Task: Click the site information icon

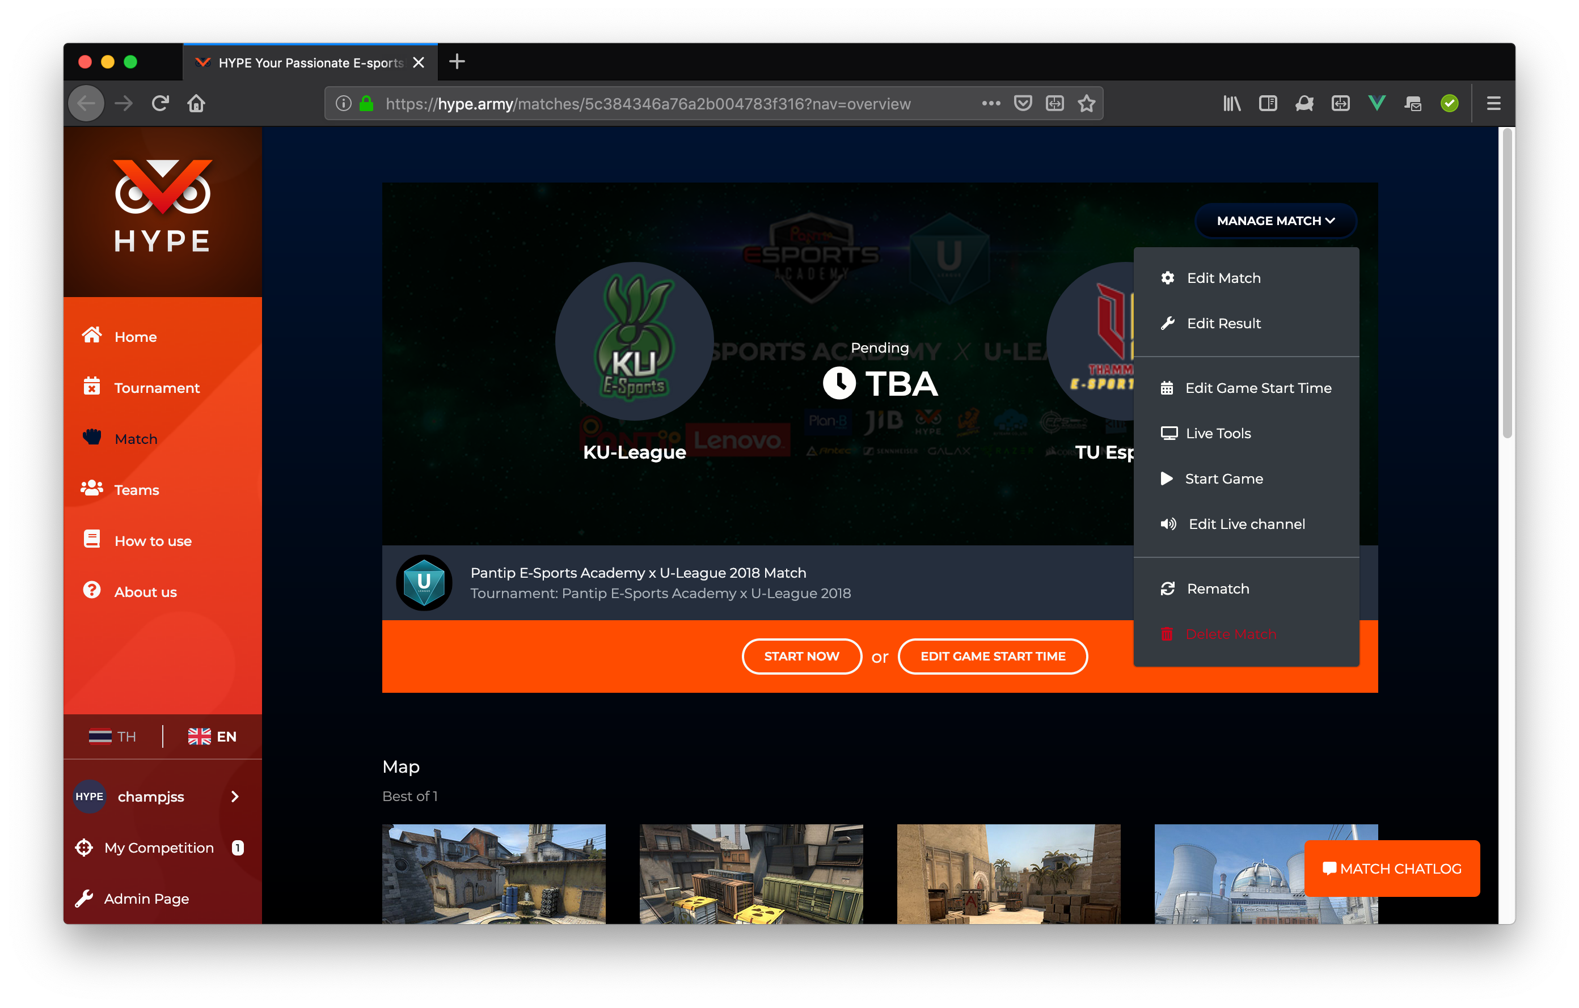Action: click(344, 104)
